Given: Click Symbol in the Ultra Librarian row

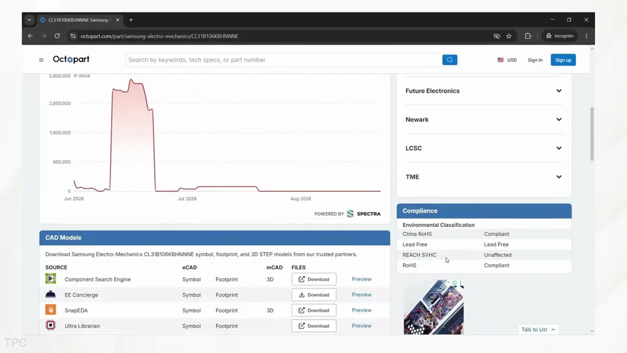Looking at the screenshot, I should tap(191, 326).
